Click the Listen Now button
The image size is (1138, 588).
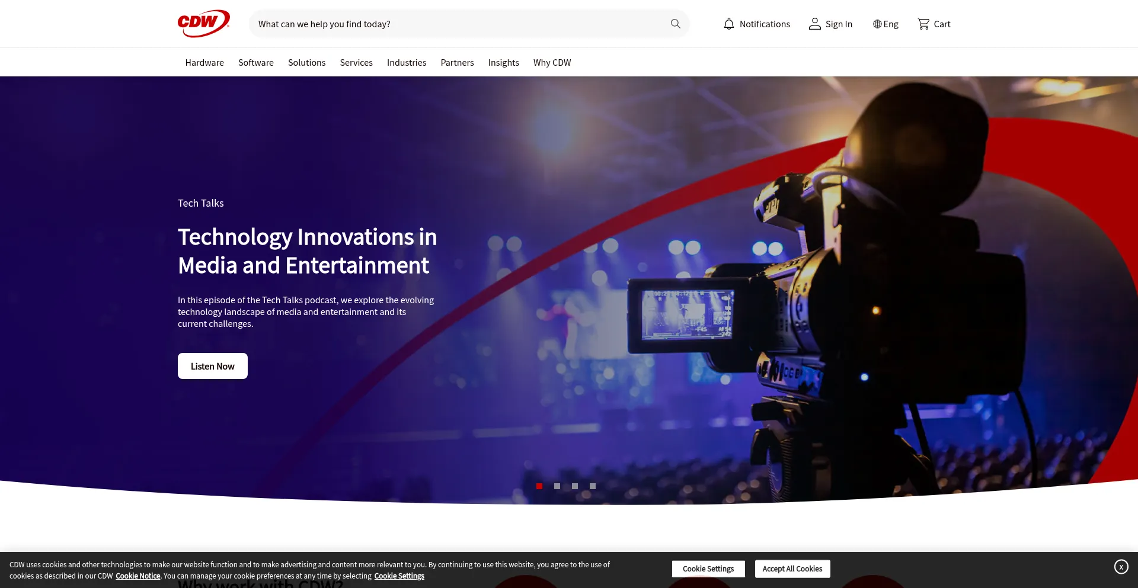tap(213, 366)
